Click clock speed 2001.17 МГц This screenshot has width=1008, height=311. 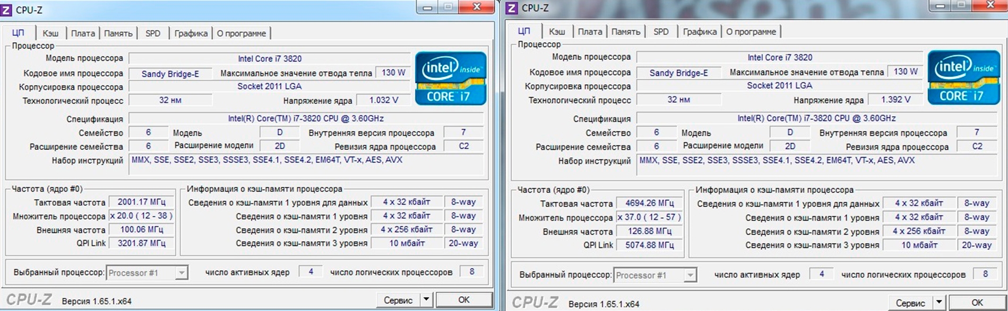[x=142, y=202]
